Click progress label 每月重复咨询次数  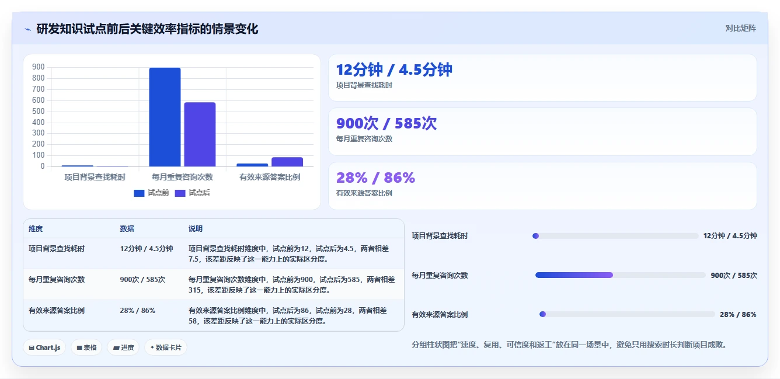point(440,275)
